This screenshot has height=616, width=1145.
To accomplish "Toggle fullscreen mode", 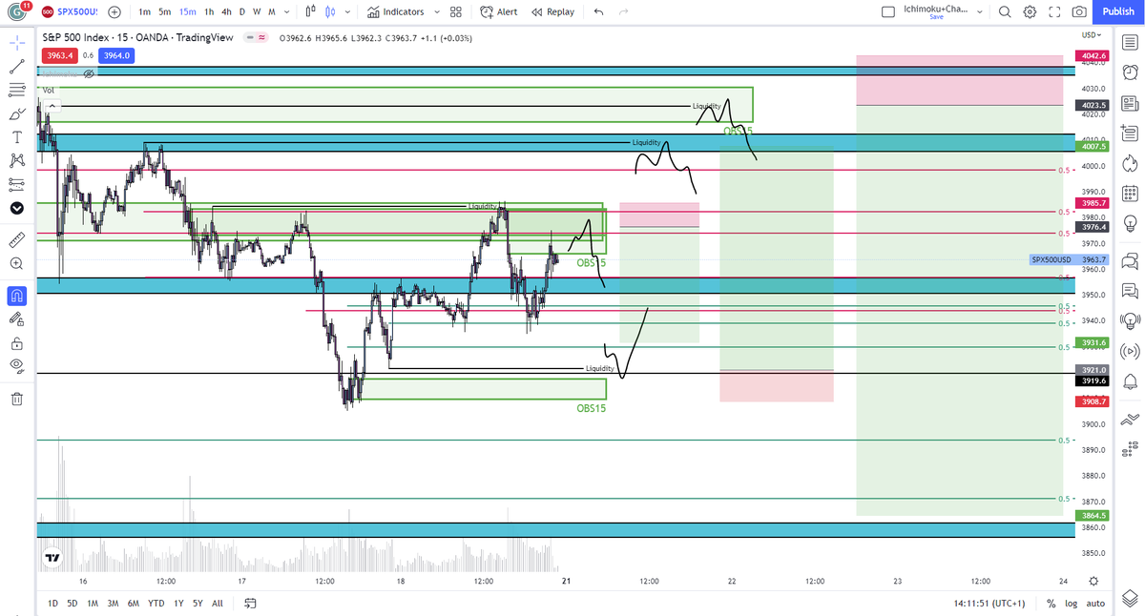I will point(1054,11).
